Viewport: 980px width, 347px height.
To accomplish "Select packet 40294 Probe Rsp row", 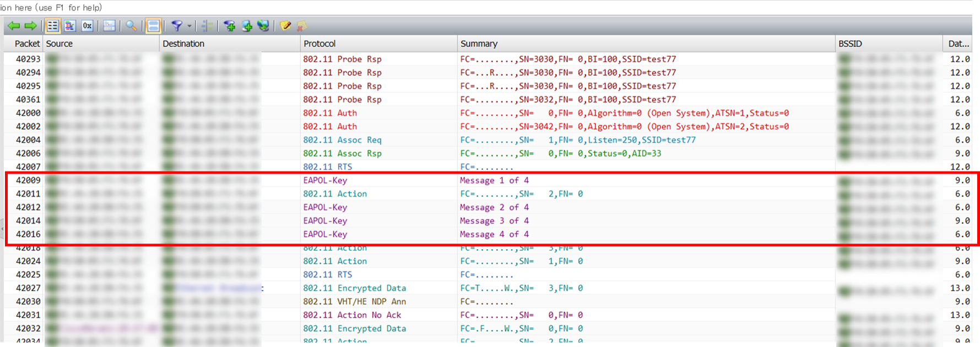I will (x=488, y=73).
